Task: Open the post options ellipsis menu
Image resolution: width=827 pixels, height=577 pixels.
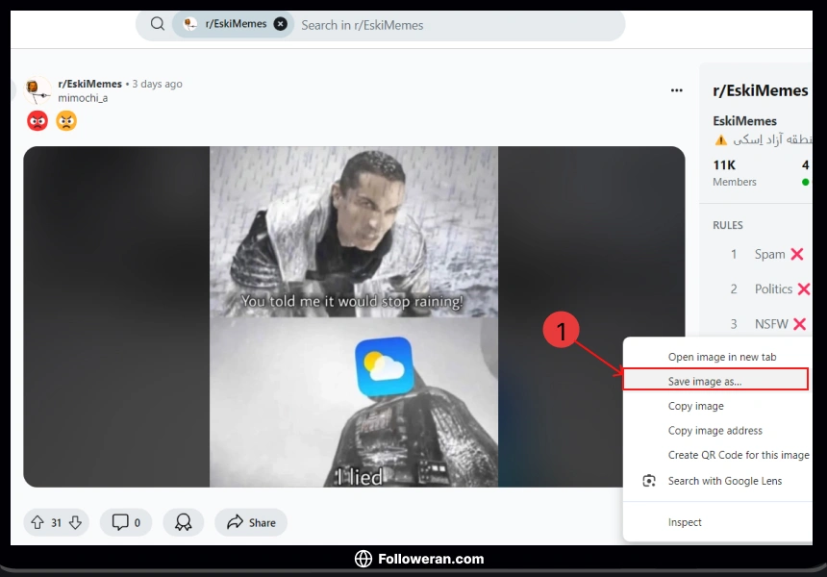Action: click(676, 88)
